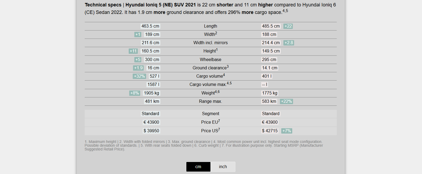
Task: Click the +7% US price badge
Action: coord(286,131)
